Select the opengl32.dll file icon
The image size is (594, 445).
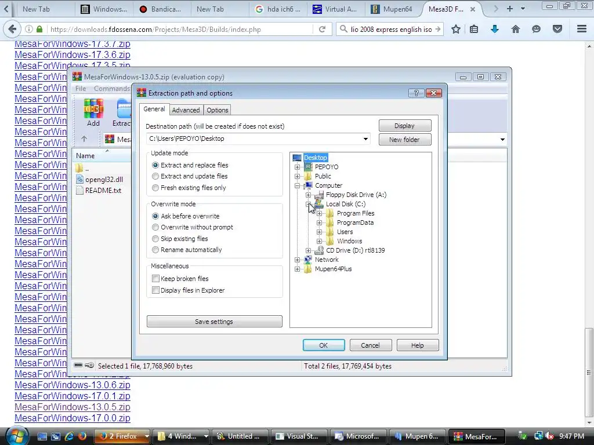pyautogui.click(x=79, y=180)
